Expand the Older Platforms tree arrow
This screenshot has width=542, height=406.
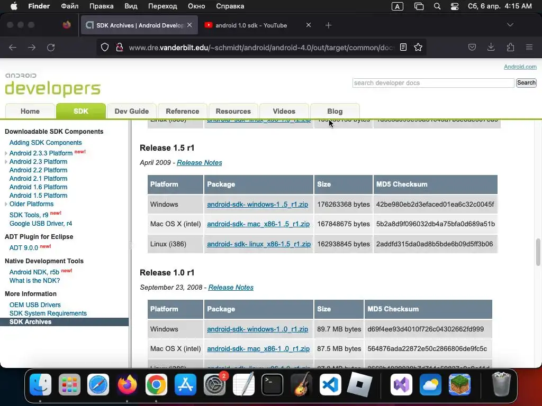click(6, 204)
